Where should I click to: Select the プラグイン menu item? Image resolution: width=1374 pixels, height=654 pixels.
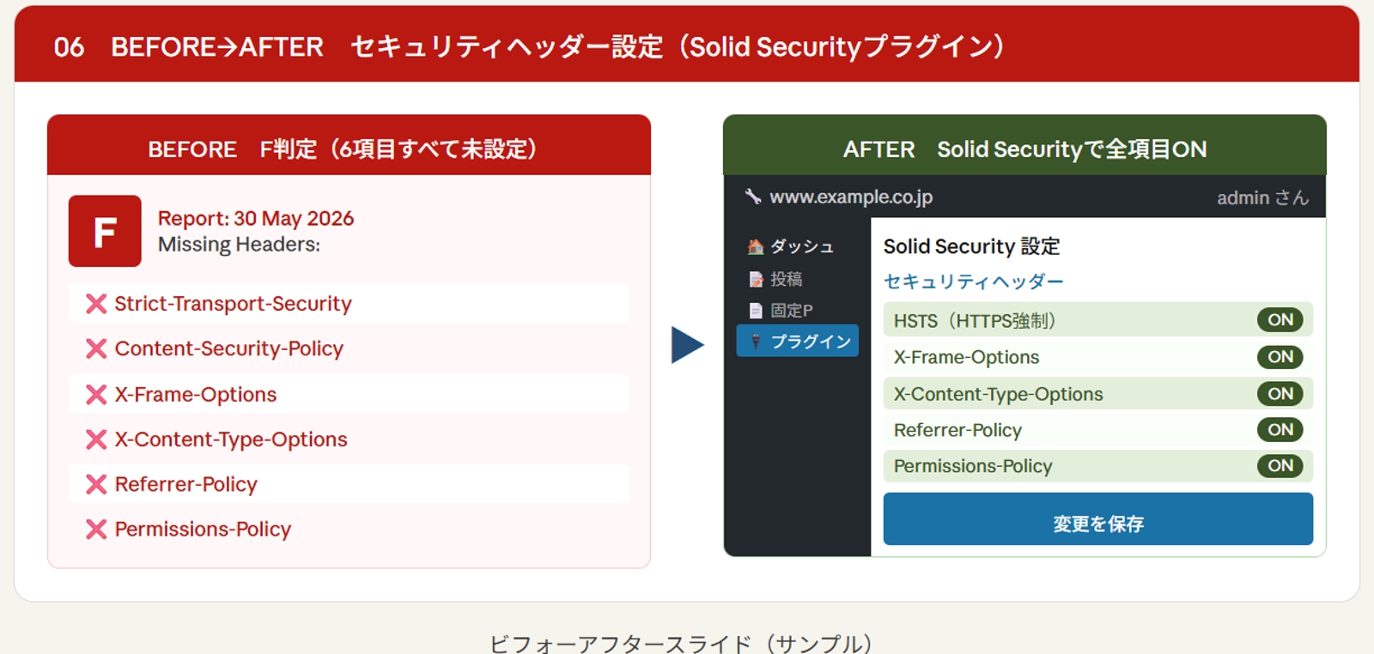tap(798, 341)
